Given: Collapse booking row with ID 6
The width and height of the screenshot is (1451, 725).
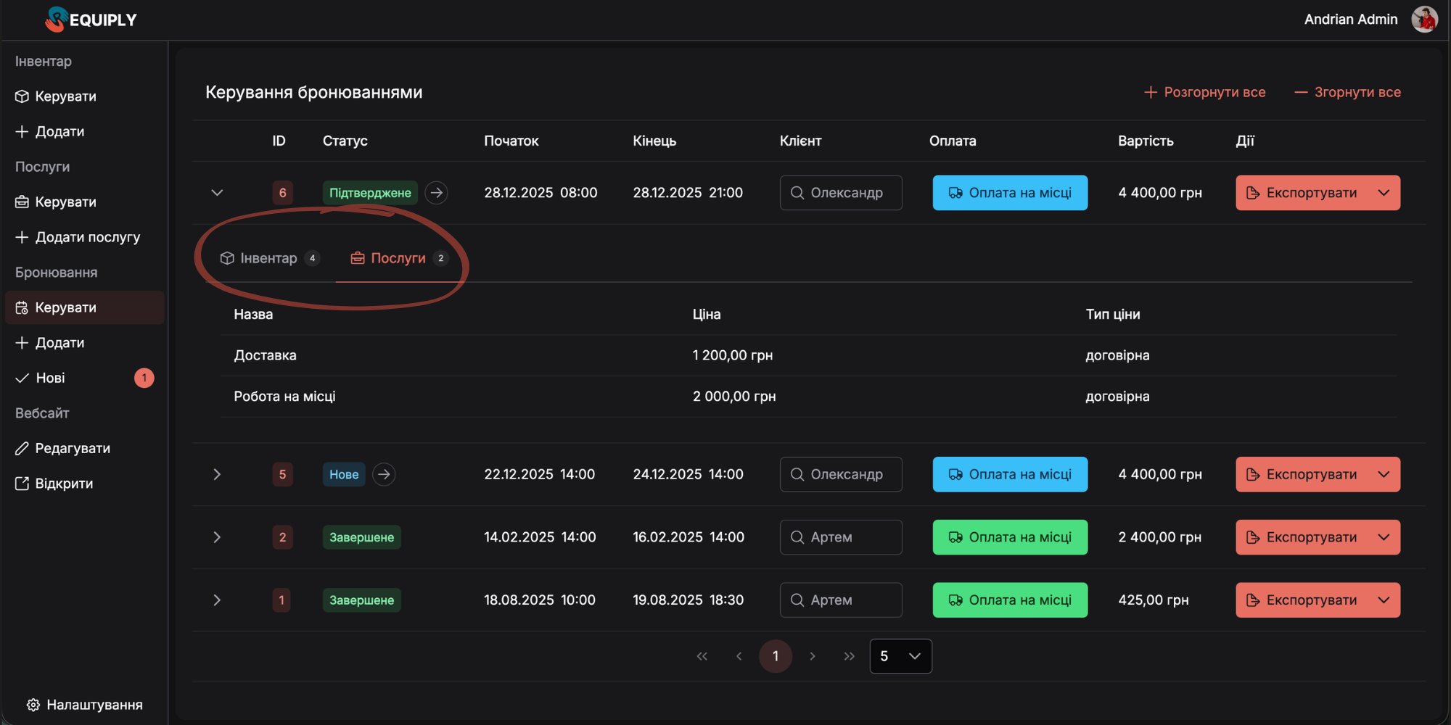Looking at the screenshot, I should click(217, 193).
